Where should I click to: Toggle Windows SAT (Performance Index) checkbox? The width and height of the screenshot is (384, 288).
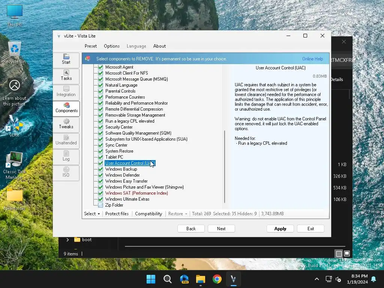coord(100,193)
